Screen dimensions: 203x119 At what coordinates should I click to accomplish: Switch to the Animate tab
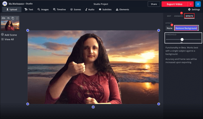(178, 16)
